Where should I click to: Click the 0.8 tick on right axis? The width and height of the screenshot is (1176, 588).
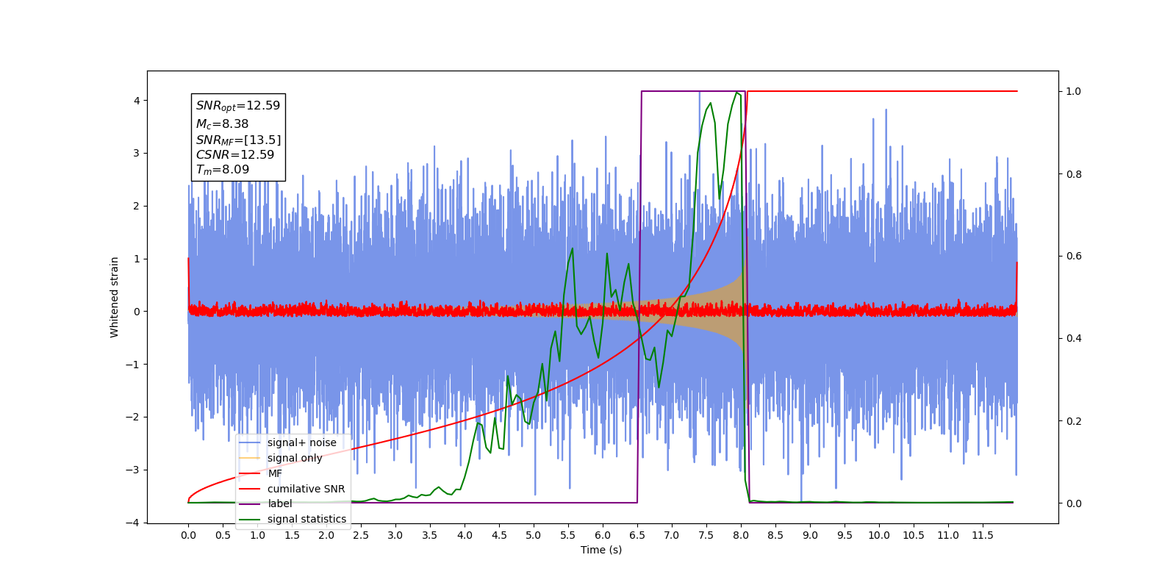pyautogui.click(x=1074, y=174)
